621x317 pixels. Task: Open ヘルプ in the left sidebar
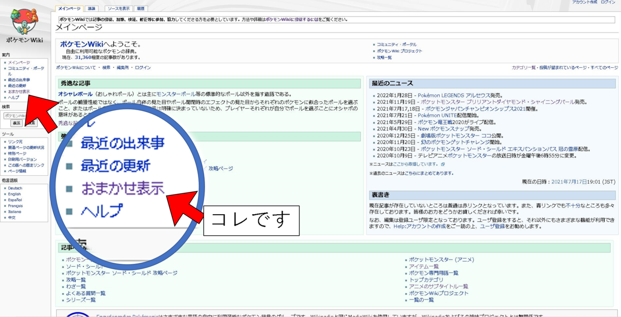[x=13, y=97]
